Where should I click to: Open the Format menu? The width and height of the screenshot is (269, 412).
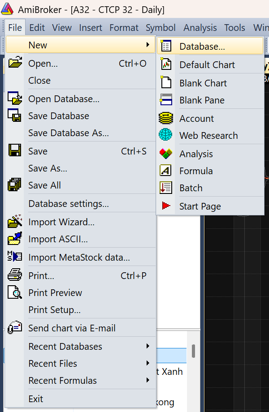(124, 28)
